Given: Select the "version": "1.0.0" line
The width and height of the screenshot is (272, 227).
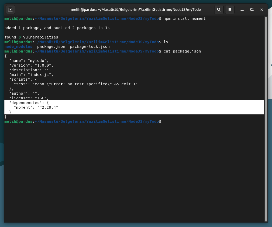Looking at the screenshot, I should click(31, 65).
